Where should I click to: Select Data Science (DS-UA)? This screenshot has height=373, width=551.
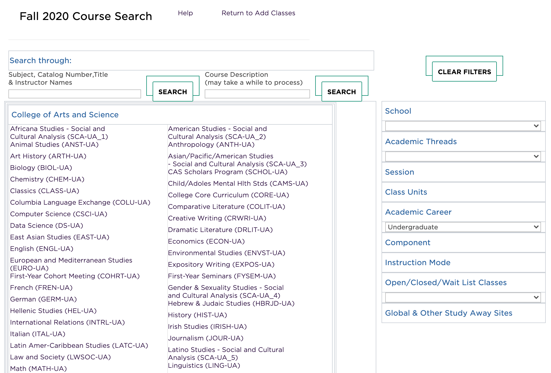tap(47, 226)
